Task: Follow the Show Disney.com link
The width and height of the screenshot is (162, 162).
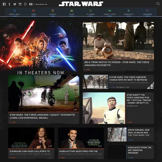Action: tap(41, 4)
